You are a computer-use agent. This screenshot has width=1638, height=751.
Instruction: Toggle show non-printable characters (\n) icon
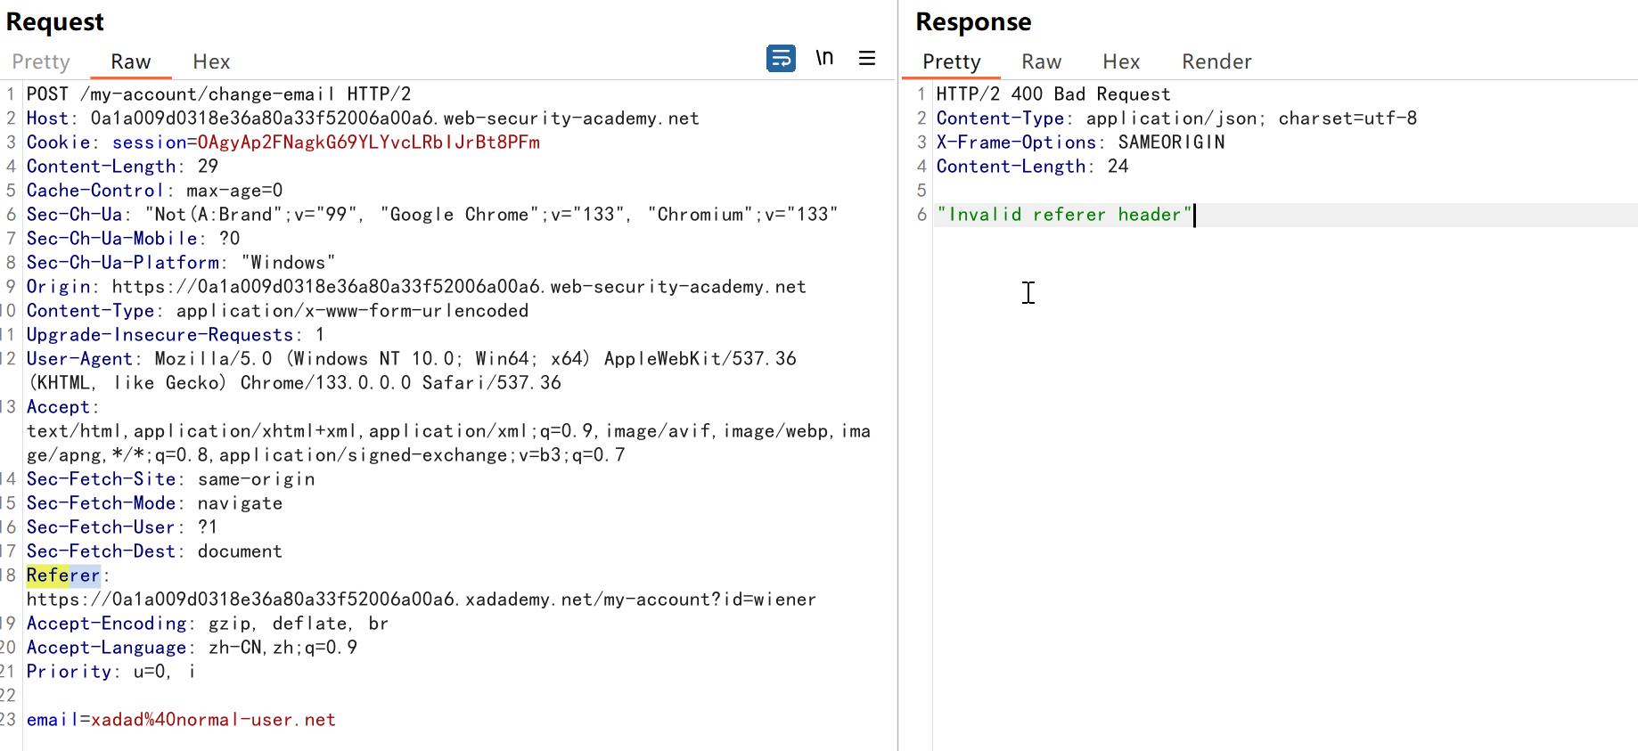824,59
